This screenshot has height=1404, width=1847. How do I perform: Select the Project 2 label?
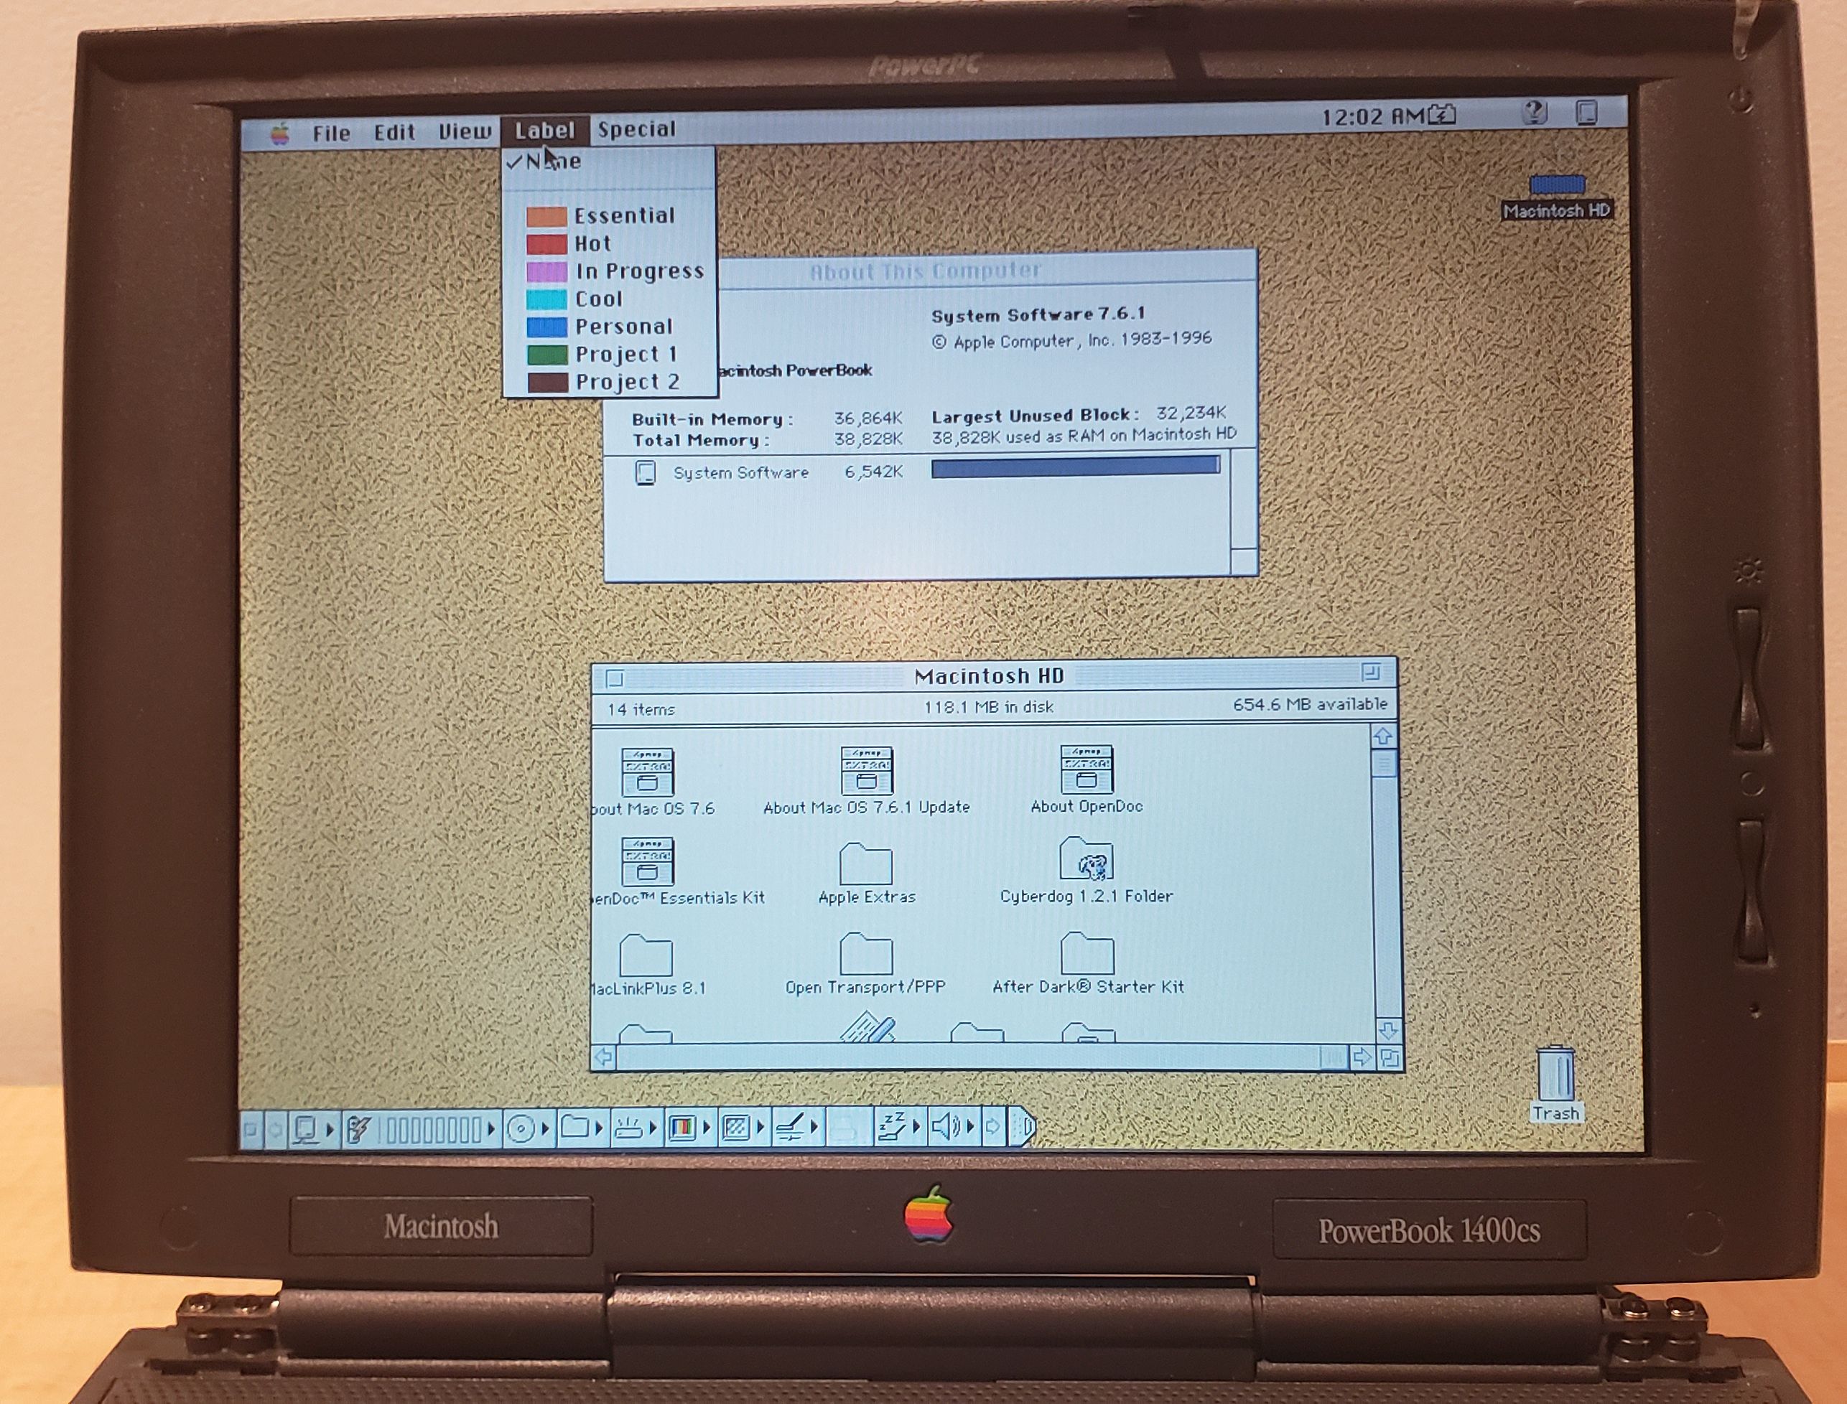click(609, 381)
